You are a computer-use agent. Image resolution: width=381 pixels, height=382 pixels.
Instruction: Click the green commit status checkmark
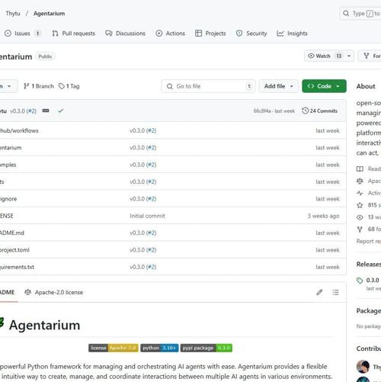point(60,111)
